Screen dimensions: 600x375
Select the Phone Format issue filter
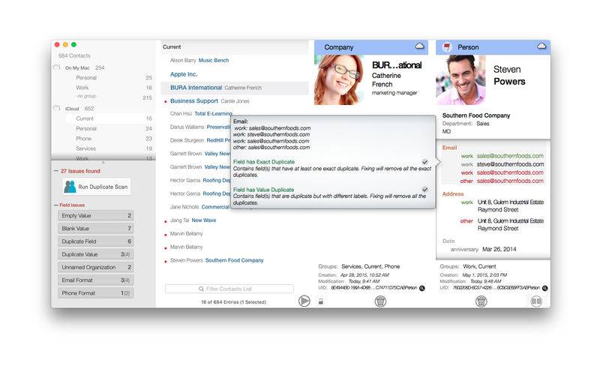(96, 292)
